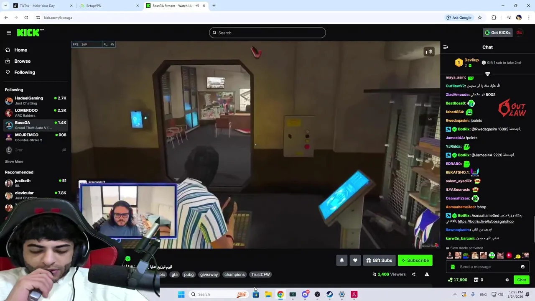The image size is (535, 301).
Task: Mute the BossGA Stream tab audio icon
Action: point(197,6)
